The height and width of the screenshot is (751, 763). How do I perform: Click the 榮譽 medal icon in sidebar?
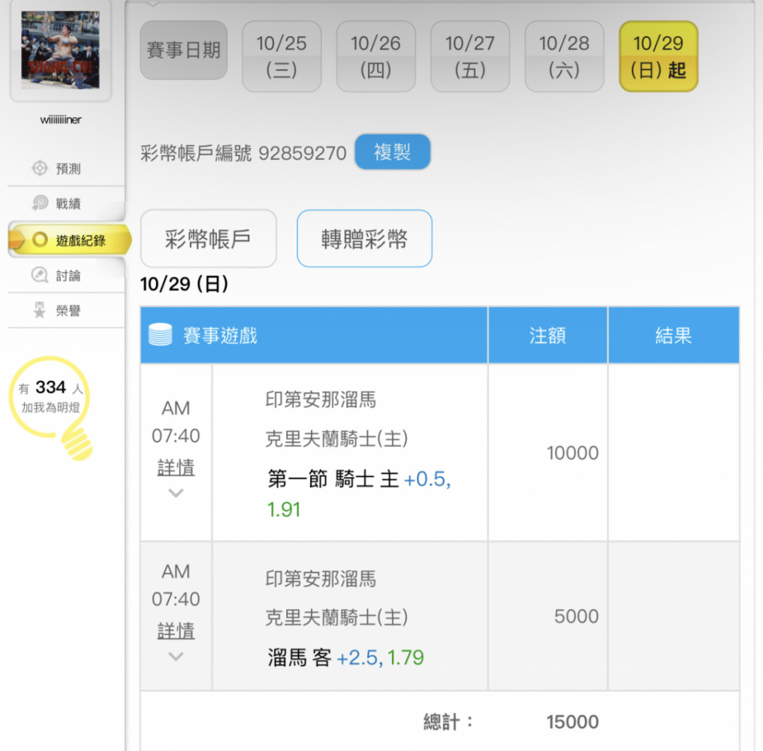[x=40, y=310]
